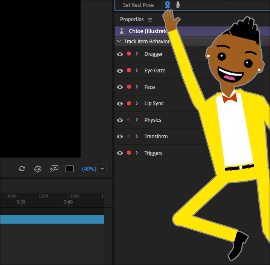Viewport: 270px width, 265px height.
Task: Click the black scene preview area
Action: click(40, 79)
